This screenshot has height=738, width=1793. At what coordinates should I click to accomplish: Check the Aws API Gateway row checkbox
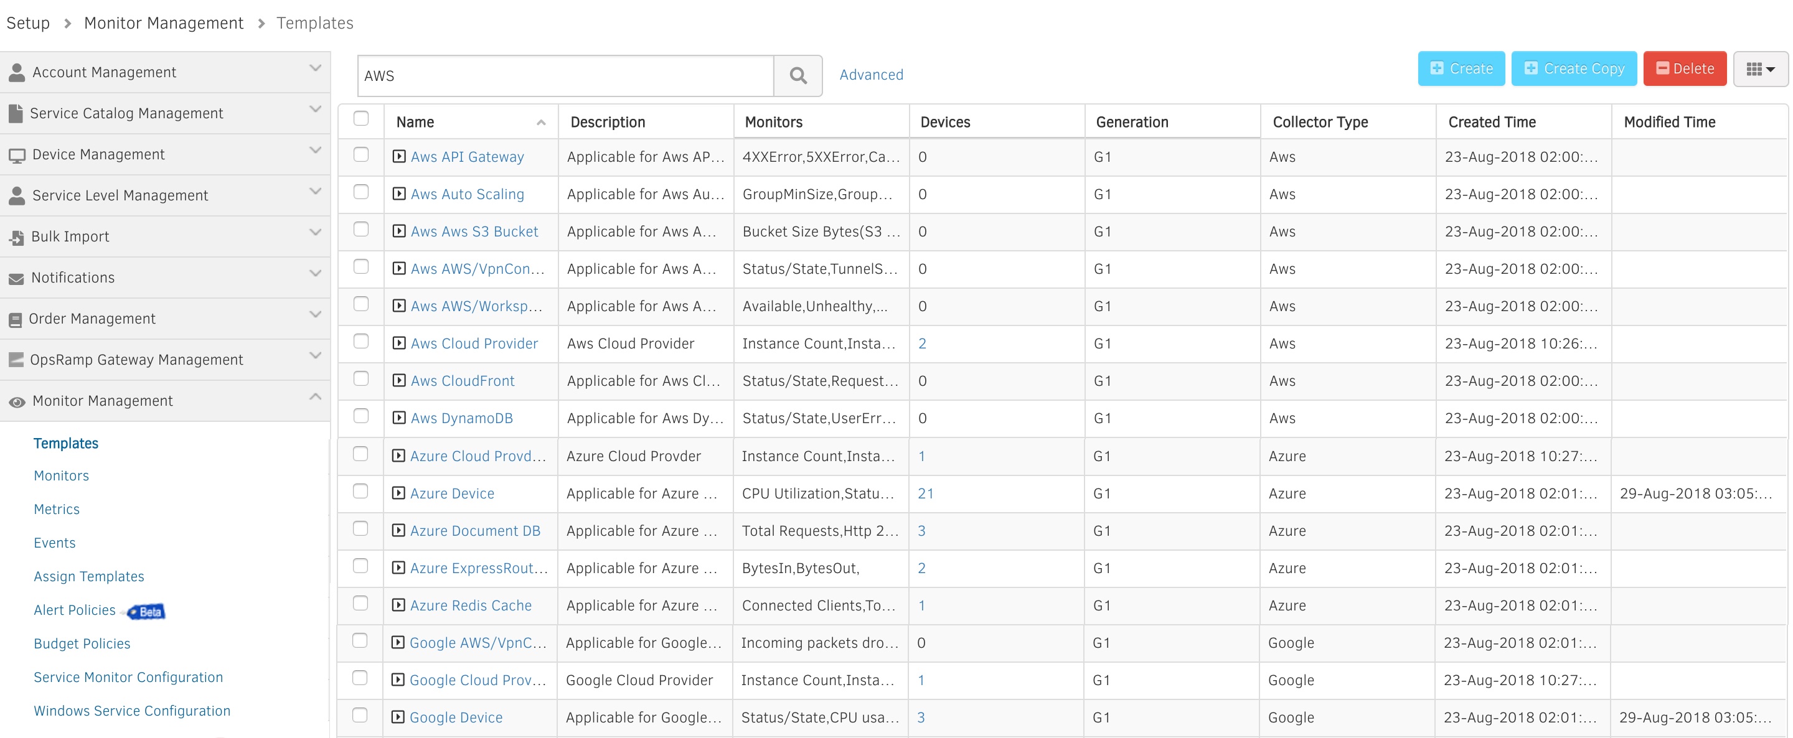click(360, 154)
